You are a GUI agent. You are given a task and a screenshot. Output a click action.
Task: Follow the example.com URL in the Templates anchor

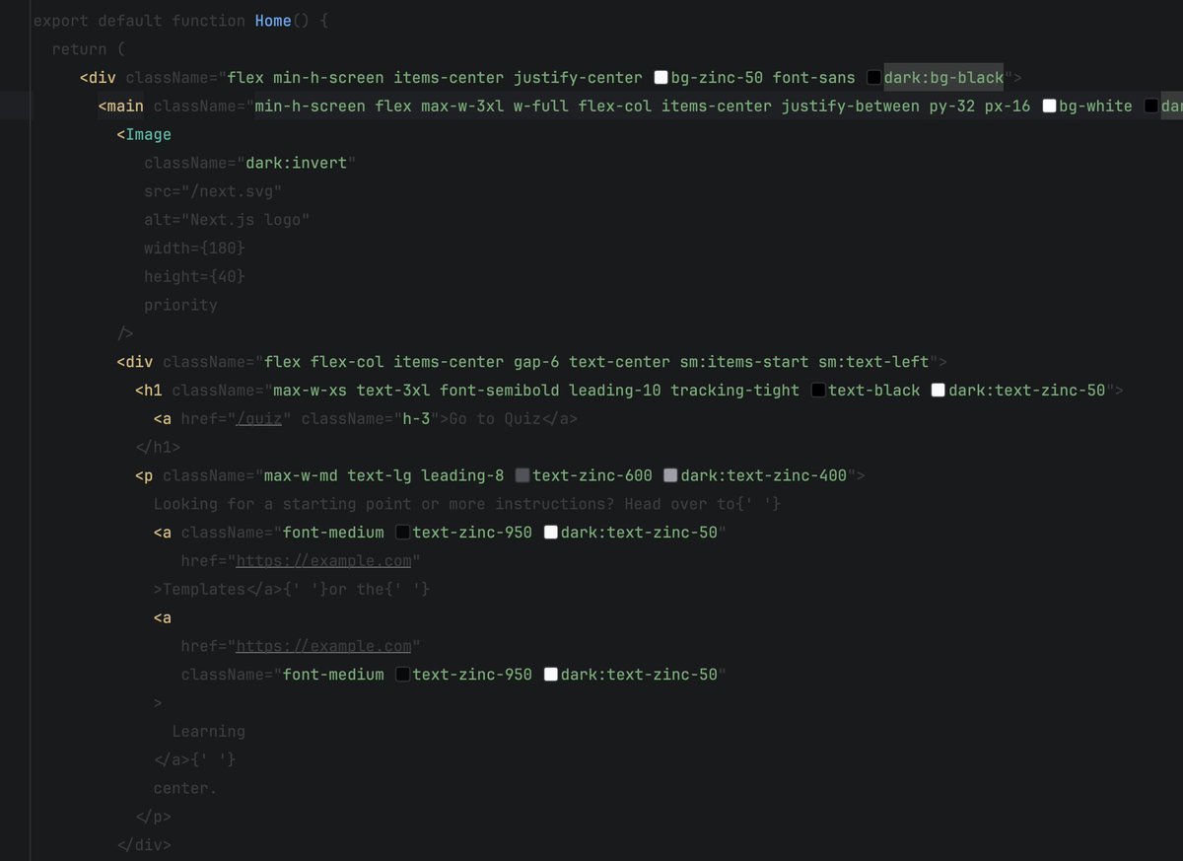click(x=323, y=561)
